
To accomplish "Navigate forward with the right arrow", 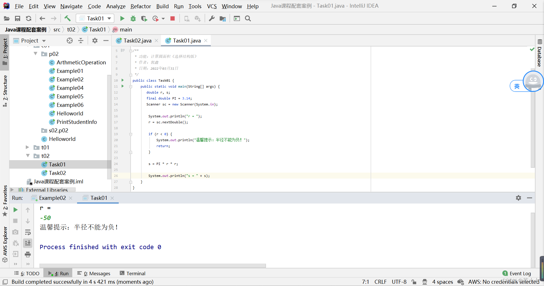I will coord(54,19).
